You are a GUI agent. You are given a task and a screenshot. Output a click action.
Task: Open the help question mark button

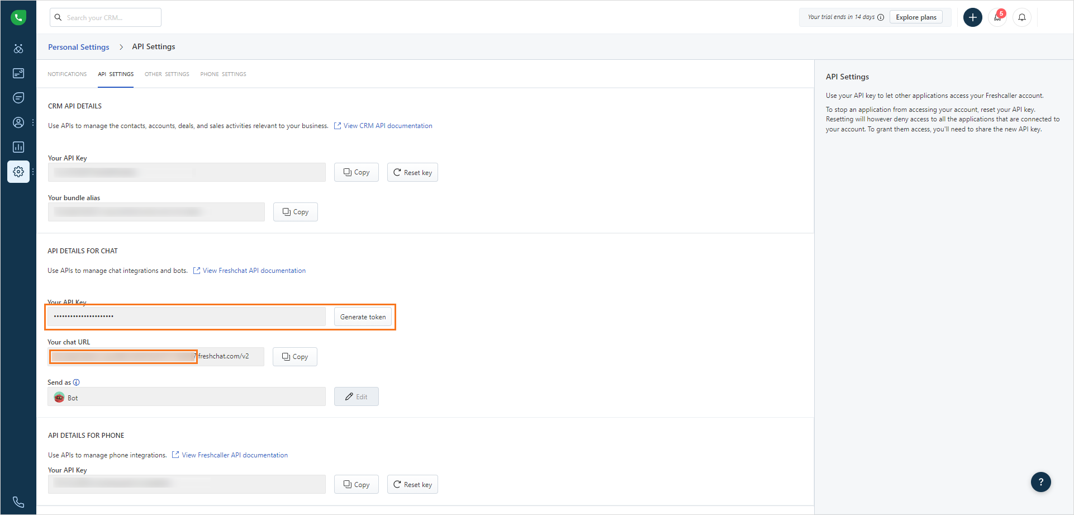pos(1041,482)
